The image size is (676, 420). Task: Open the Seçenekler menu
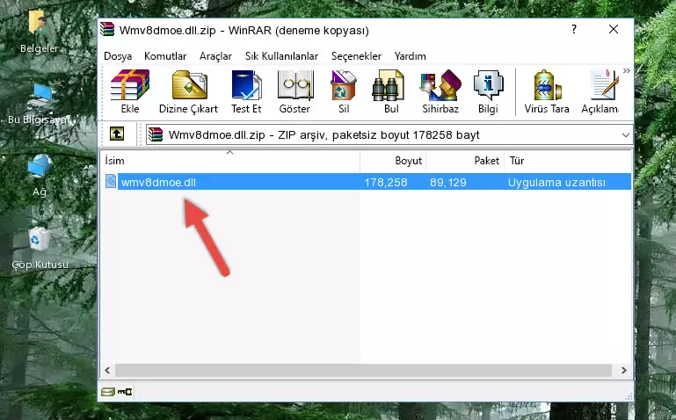(x=356, y=56)
